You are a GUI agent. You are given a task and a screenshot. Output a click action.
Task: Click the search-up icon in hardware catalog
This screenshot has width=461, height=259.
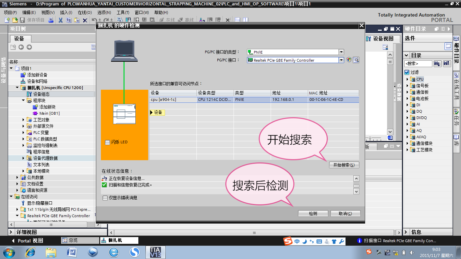click(x=446, y=63)
